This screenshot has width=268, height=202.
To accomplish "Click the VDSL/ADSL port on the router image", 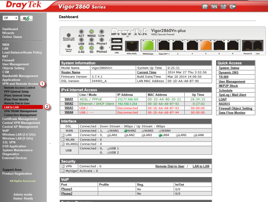I will [132, 46].
